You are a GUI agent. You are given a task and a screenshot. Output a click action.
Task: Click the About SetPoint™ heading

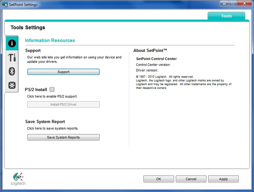(150, 50)
